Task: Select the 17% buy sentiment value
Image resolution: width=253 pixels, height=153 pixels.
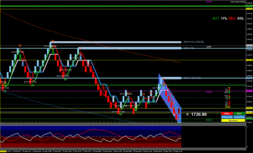Action: tap(224, 18)
